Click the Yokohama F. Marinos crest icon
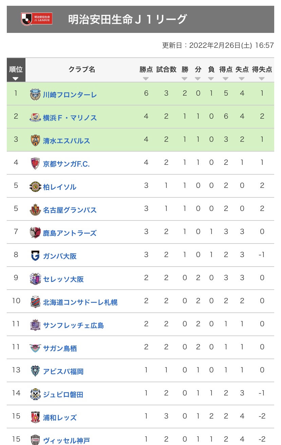 point(35,117)
